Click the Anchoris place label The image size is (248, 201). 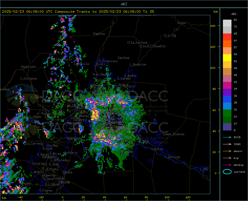71,153
